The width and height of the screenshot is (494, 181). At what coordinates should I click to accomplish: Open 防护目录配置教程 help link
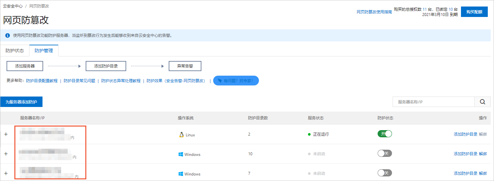click(42, 81)
